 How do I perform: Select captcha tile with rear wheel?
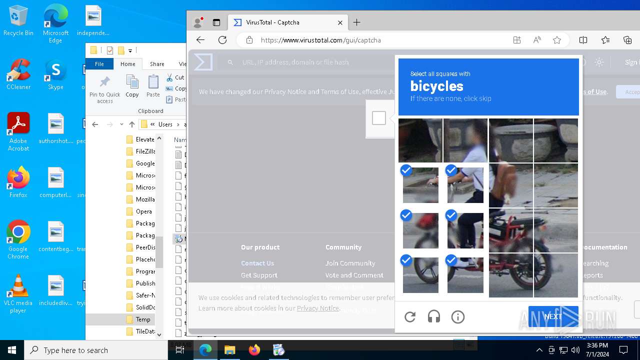(x=511, y=275)
